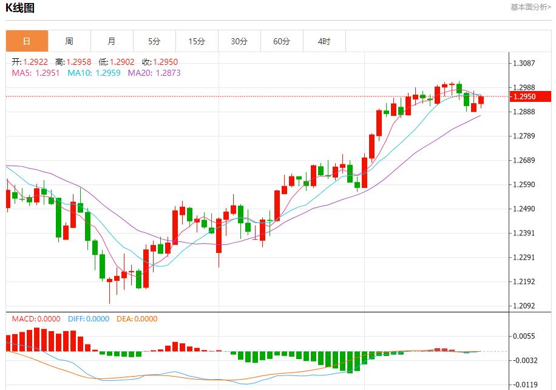Open the 基本面分析 link
Screen dimensions: 556x390
(x=531, y=7)
